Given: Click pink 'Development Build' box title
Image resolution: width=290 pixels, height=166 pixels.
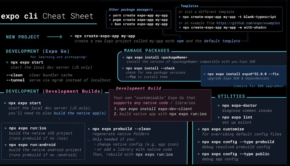Looking at the screenshot, I should [139, 88].
